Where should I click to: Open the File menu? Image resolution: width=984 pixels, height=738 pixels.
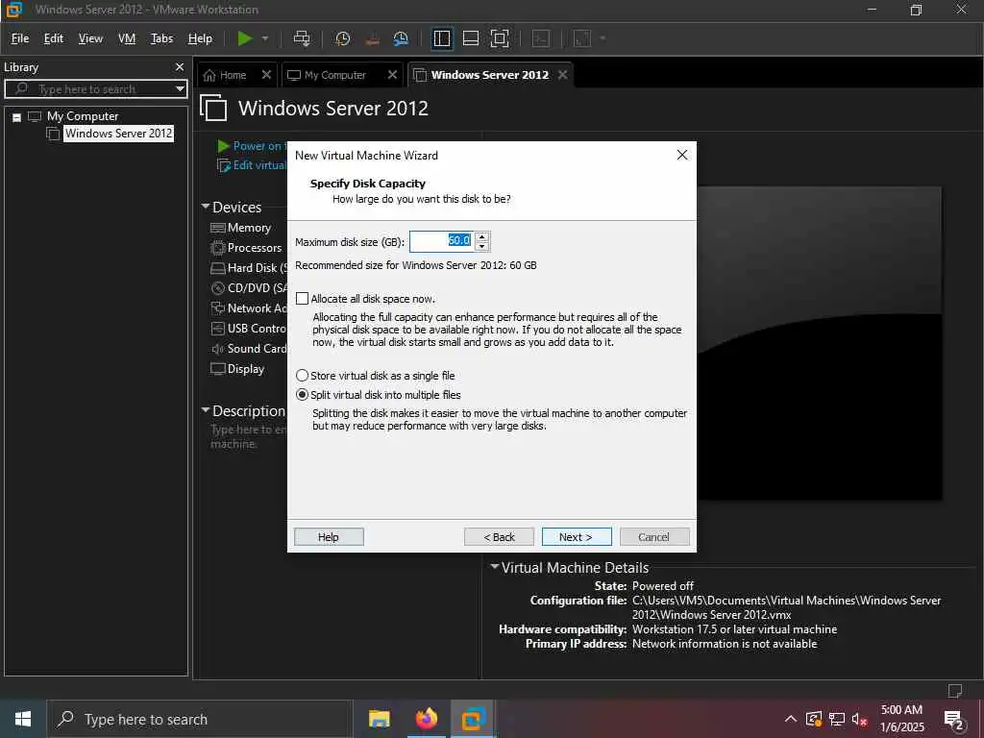pyautogui.click(x=20, y=38)
